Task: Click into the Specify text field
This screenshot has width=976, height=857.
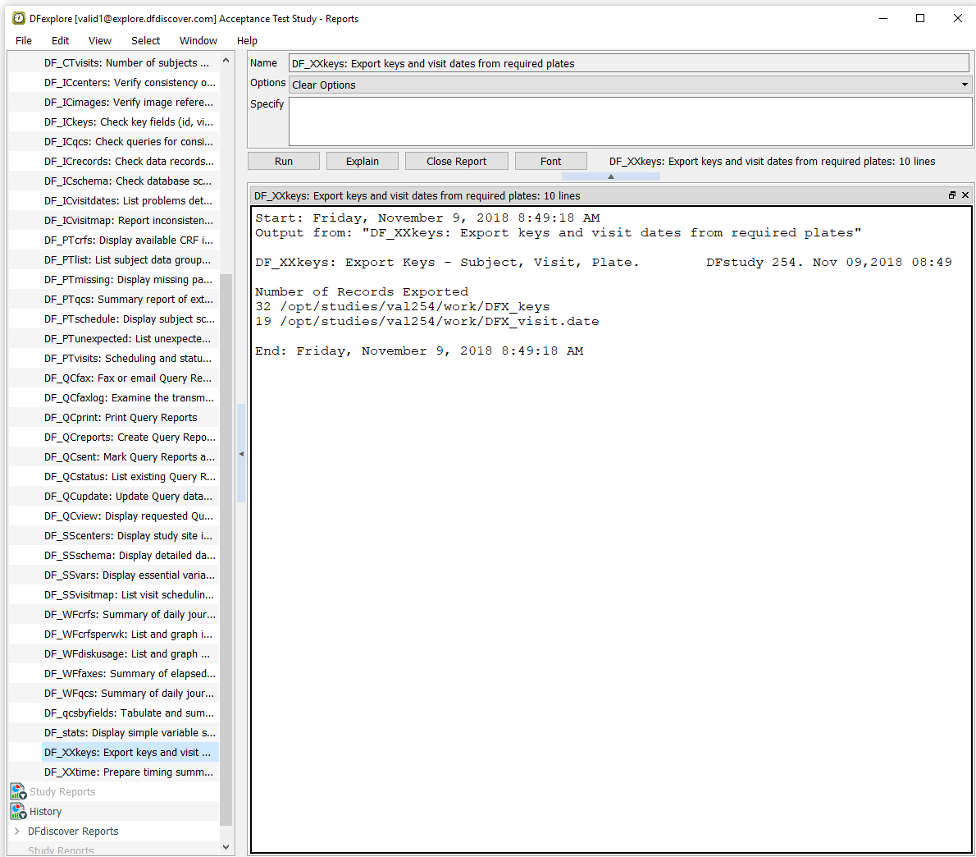Action: pos(630,121)
